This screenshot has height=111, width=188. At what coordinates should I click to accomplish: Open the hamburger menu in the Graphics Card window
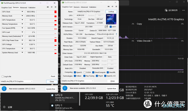[x=116, y=7]
